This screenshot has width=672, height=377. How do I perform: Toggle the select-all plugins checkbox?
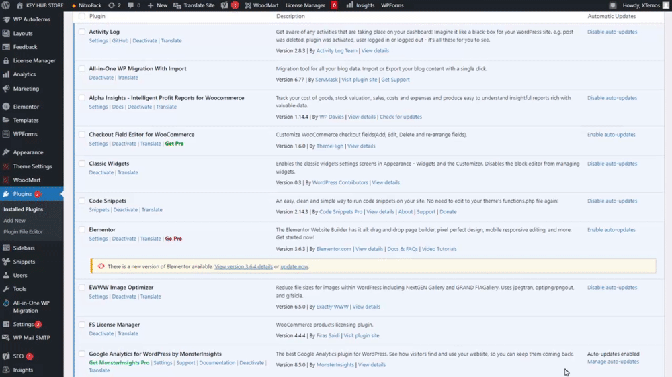tap(82, 16)
